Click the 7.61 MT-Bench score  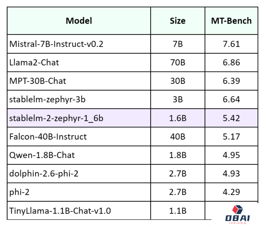tap(231, 44)
